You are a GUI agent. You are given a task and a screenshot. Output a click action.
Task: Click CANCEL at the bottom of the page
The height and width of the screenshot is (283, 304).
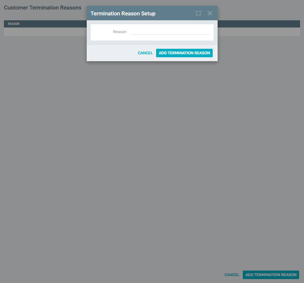[232, 275]
